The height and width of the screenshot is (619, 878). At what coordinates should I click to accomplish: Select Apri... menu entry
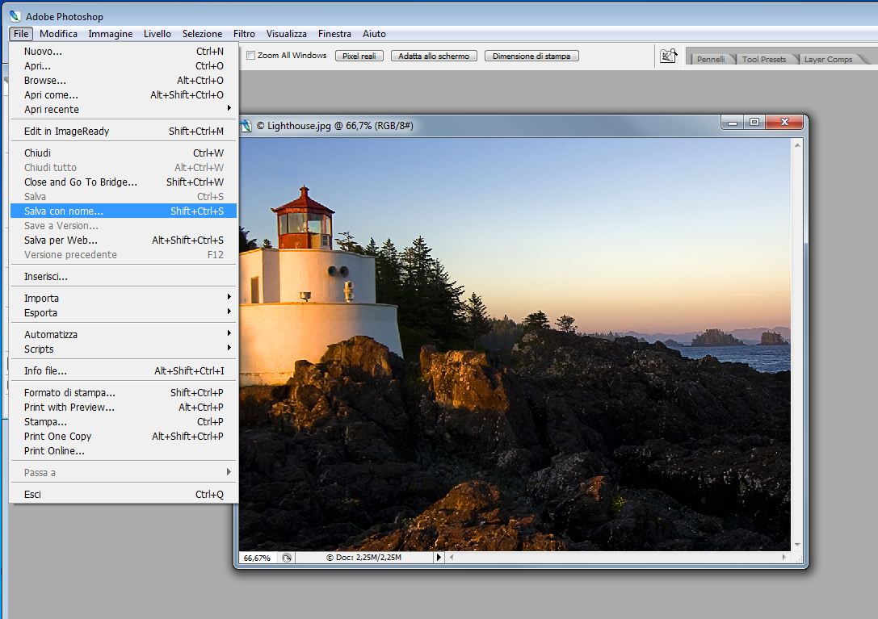[124, 65]
